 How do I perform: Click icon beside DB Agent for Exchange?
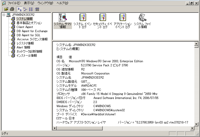point(13,31)
